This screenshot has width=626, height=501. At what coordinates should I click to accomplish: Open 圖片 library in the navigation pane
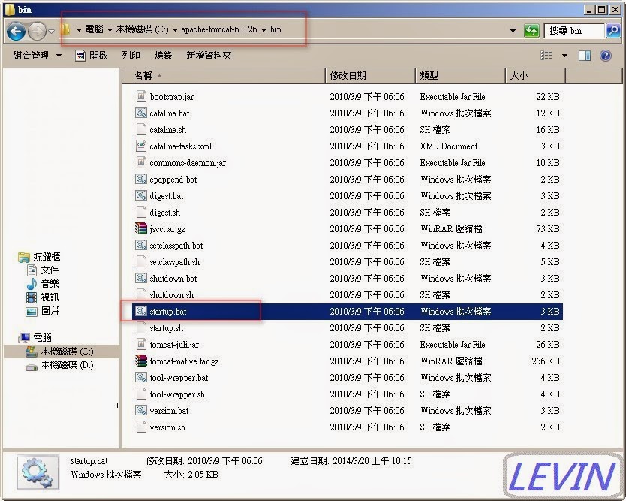point(50,311)
